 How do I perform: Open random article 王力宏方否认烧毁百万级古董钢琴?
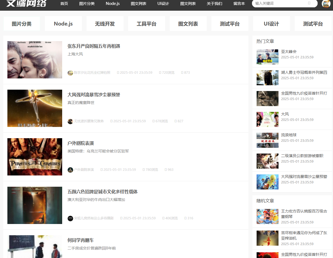tap(304, 214)
